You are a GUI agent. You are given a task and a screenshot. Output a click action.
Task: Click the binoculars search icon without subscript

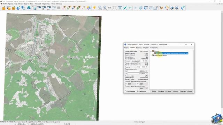(x=39, y=8)
